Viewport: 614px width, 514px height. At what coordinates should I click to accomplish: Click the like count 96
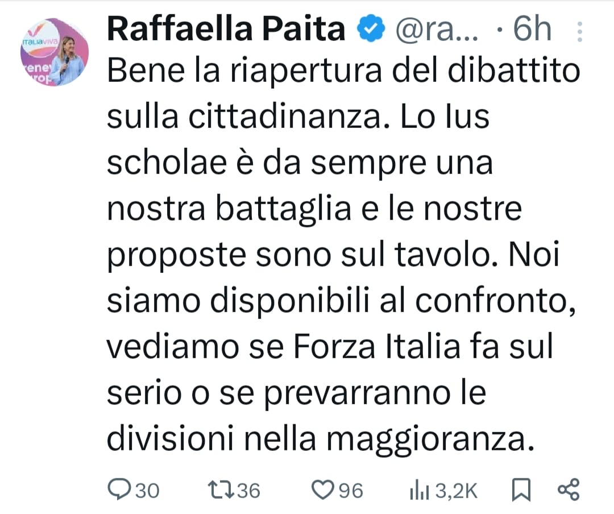pos(351,490)
